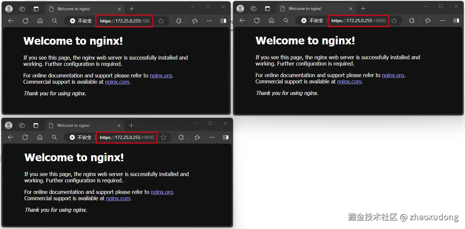Click search icon in the port 18080 window
This screenshot has width=465, height=229.
point(286,21)
